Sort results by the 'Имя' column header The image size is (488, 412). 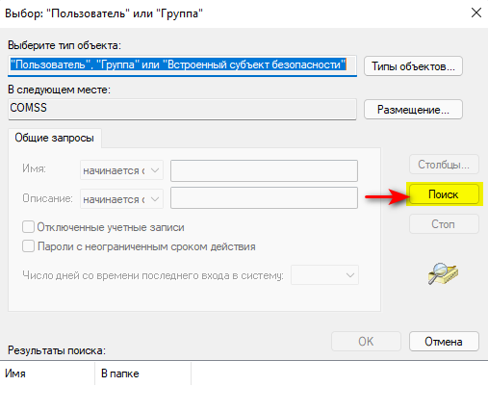[48, 373]
